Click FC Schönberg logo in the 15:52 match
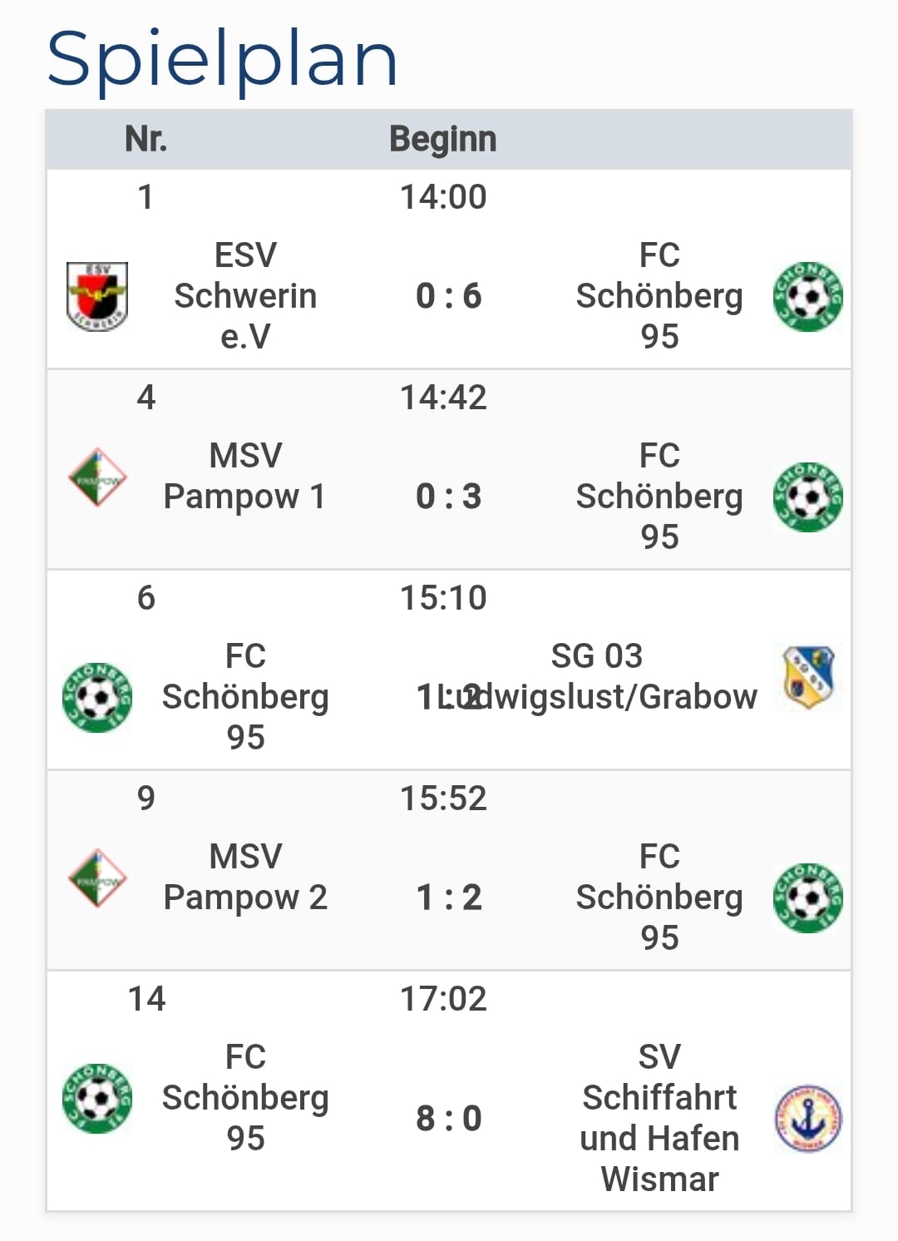This screenshot has width=898, height=1241. point(807,897)
